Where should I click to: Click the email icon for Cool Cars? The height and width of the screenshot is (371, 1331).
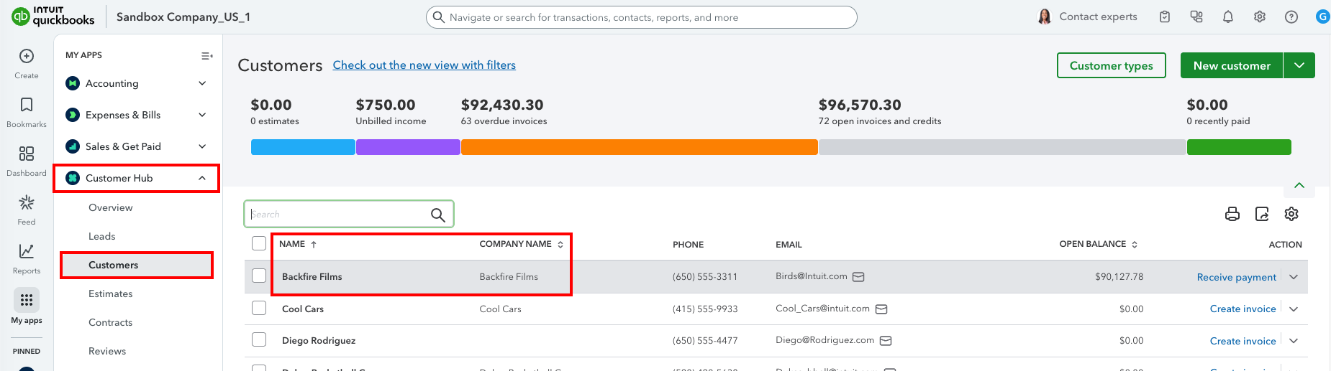pos(881,309)
